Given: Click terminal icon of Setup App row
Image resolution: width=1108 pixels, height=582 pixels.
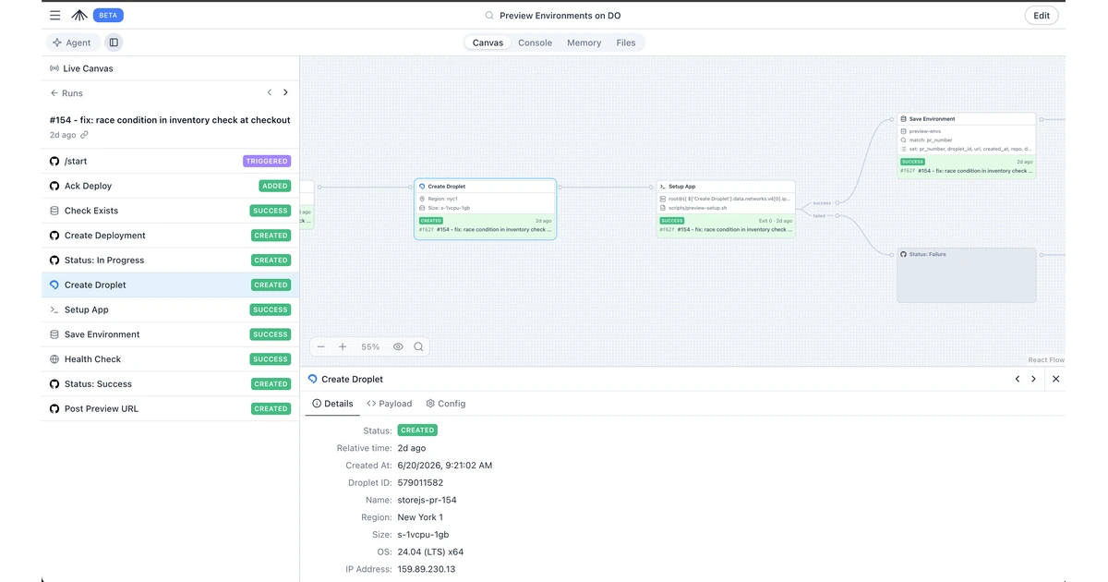Looking at the screenshot, I should coord(54,309).
